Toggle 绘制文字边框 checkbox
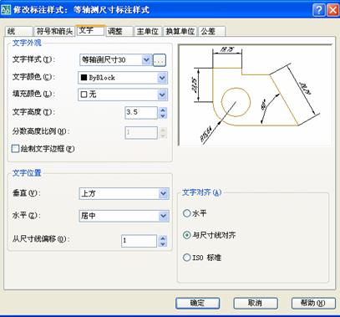This screenshot has height=317, width=340. [15, 148]
